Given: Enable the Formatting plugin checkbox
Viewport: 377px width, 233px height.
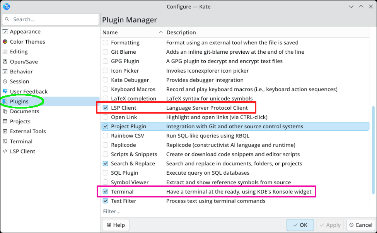Looking at the screenshot, I should coord(105,43).
